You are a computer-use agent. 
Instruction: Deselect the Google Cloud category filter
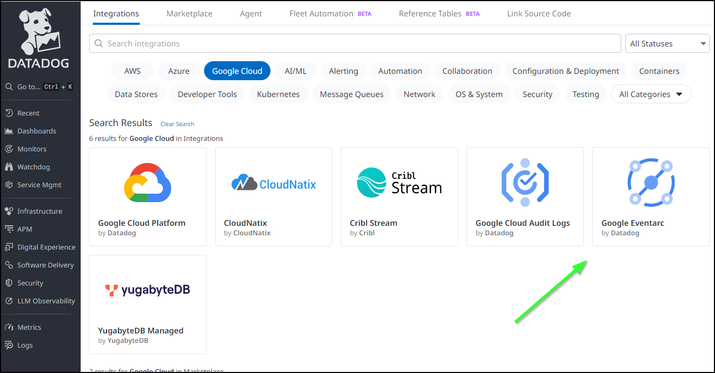237,71
